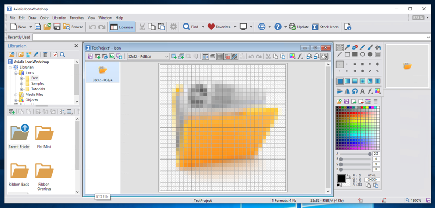Create new folder in Librarian toolbar
Image resolution: width=435 pixels, height=208 pixels.
[x=21, y=54]
